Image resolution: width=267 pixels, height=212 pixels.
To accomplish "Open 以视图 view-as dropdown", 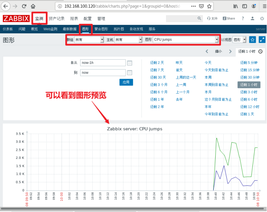I will click(x=239, y=40).
